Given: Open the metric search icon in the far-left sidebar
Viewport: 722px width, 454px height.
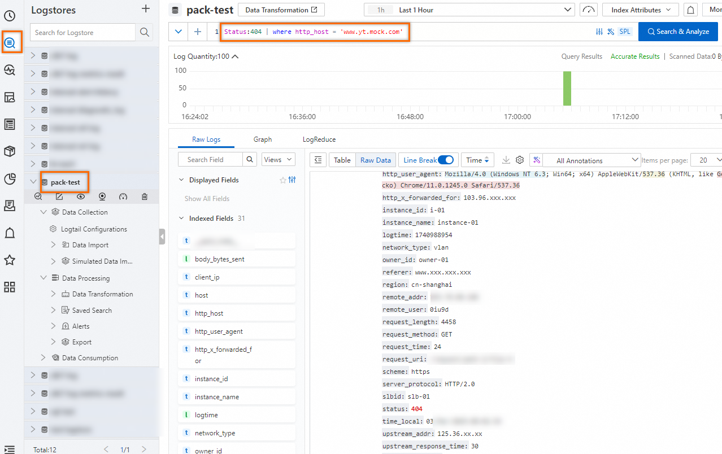Looking at the screenshot, I should (x=10, y=70).
